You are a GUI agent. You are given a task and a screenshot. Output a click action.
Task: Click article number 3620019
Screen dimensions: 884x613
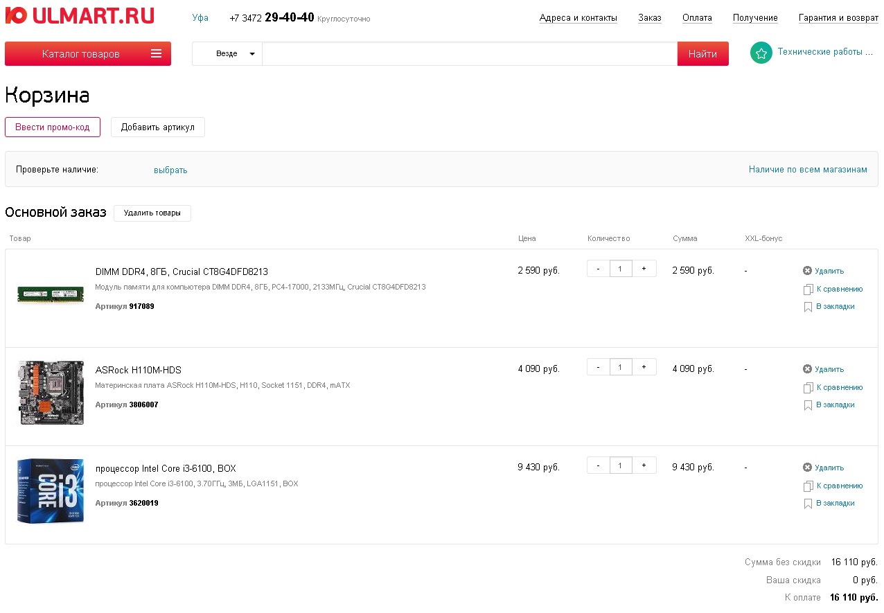click(144, 503)
